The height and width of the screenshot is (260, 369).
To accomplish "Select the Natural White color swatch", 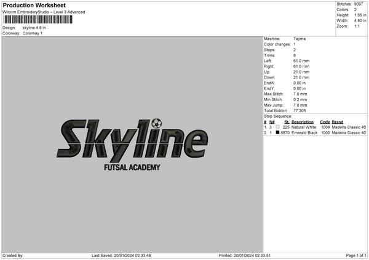I will pos(277,127).
